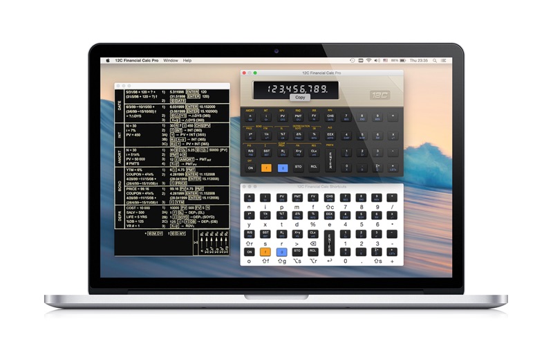
Task: Click the R↓ roll-down key in calculator
Action: [282, 152]
